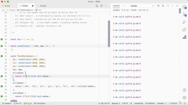Image resolution: width=188 pixels, height=105 pixels.
Task: Click the Output panel scrollbar thumb
Action: 180,11
